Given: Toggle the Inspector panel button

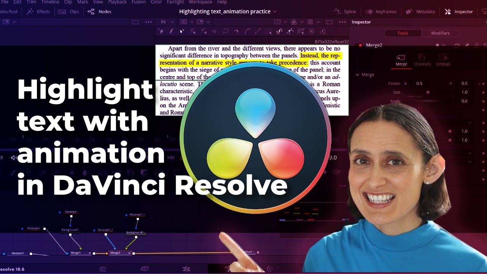Looking at the screenshot, I should click(459, 11).
